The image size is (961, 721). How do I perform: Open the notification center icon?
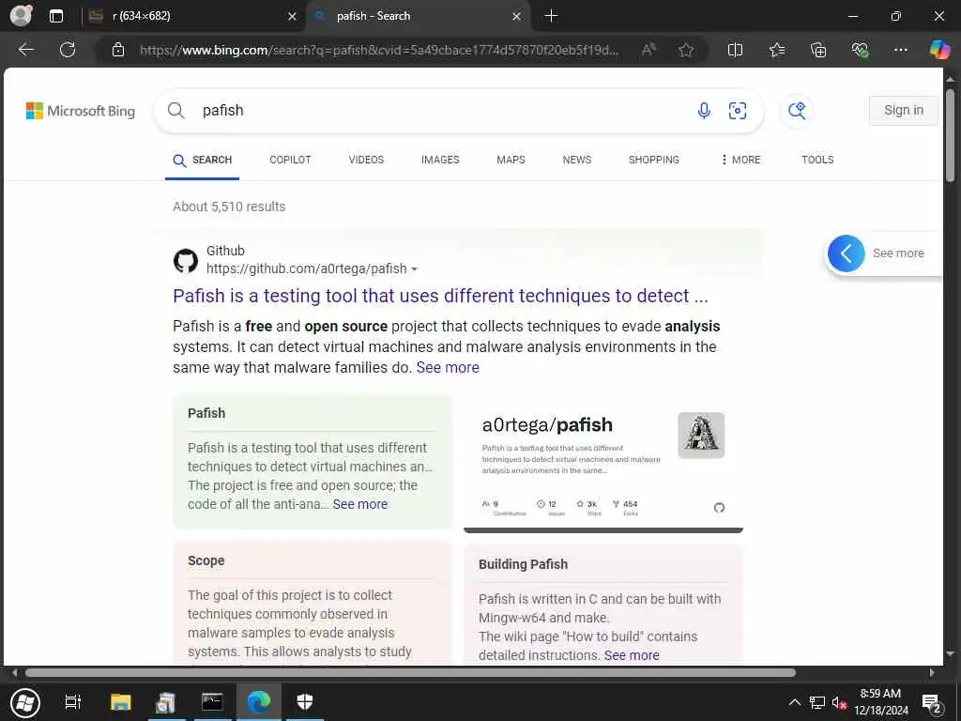click(x=931, y=703)
